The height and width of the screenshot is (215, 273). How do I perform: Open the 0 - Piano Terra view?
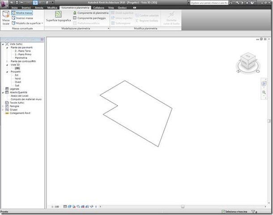coord(23,51)
